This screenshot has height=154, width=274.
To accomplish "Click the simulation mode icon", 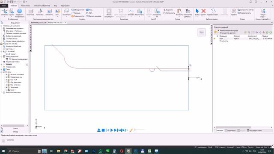I will [x=109, y=11].
